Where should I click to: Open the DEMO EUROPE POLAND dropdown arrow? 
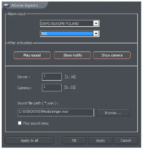(x=96, y=23)
